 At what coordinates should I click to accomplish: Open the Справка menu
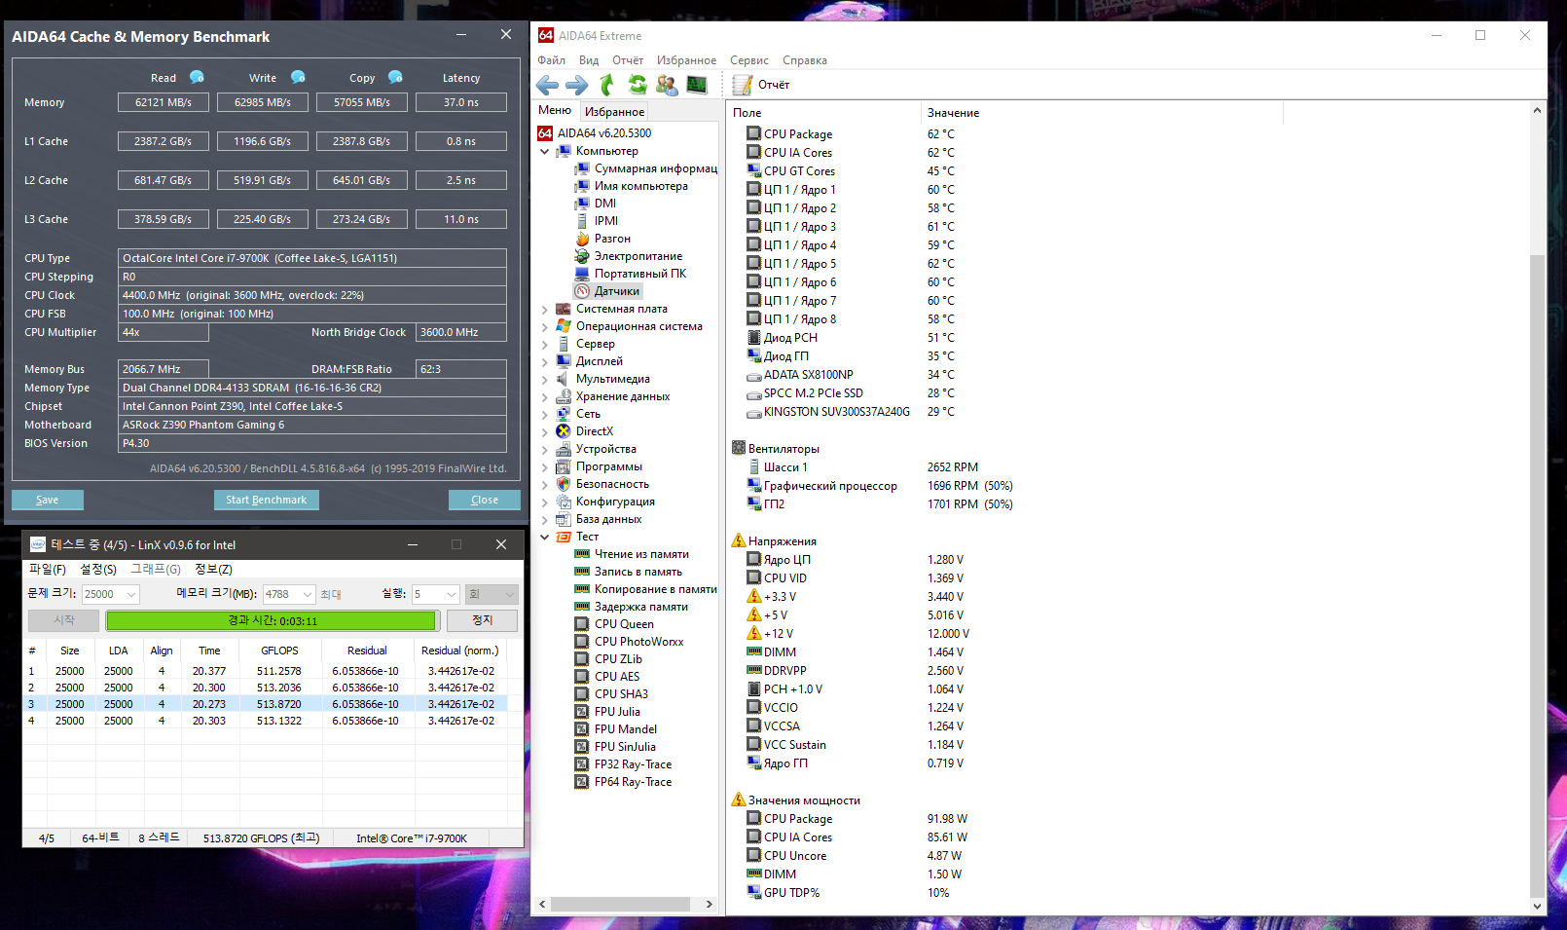pyautogui.click(x=805, y=60)
